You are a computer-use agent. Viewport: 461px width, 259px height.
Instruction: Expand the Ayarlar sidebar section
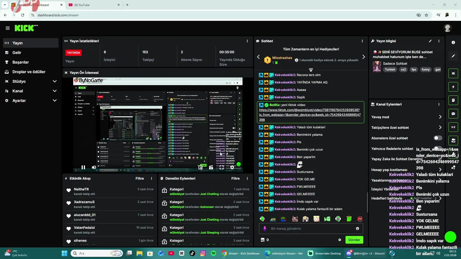[x=55, y=101]
